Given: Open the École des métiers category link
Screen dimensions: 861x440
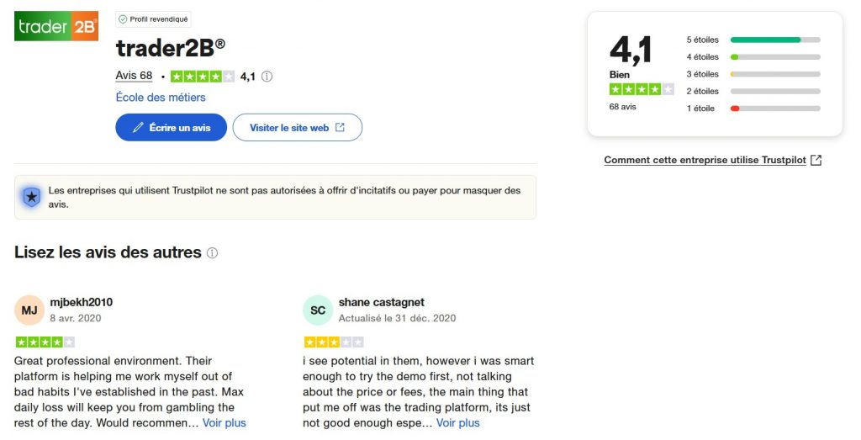Looking at the screenshot, I should [161, 98].
